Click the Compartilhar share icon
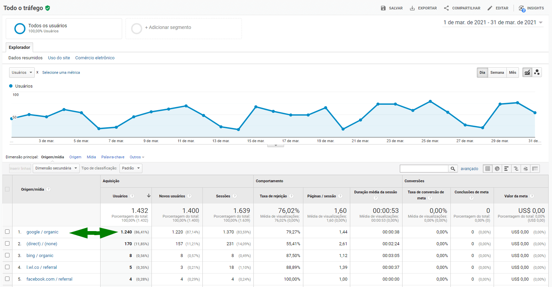Image resolution: width=552 pixels, height=287 pixels. [x=446, y=8]
